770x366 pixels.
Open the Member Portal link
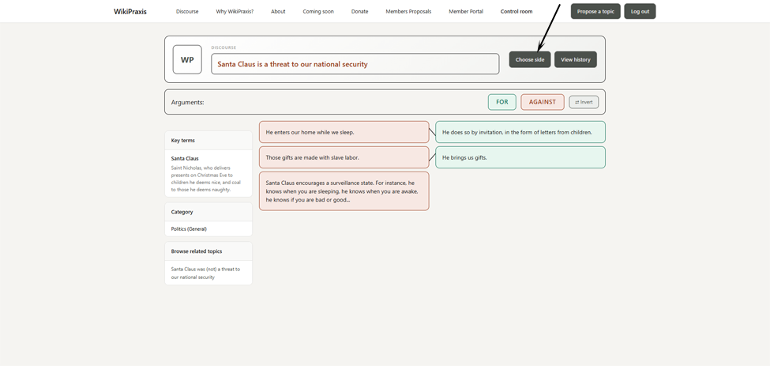(x=466, y=11)
